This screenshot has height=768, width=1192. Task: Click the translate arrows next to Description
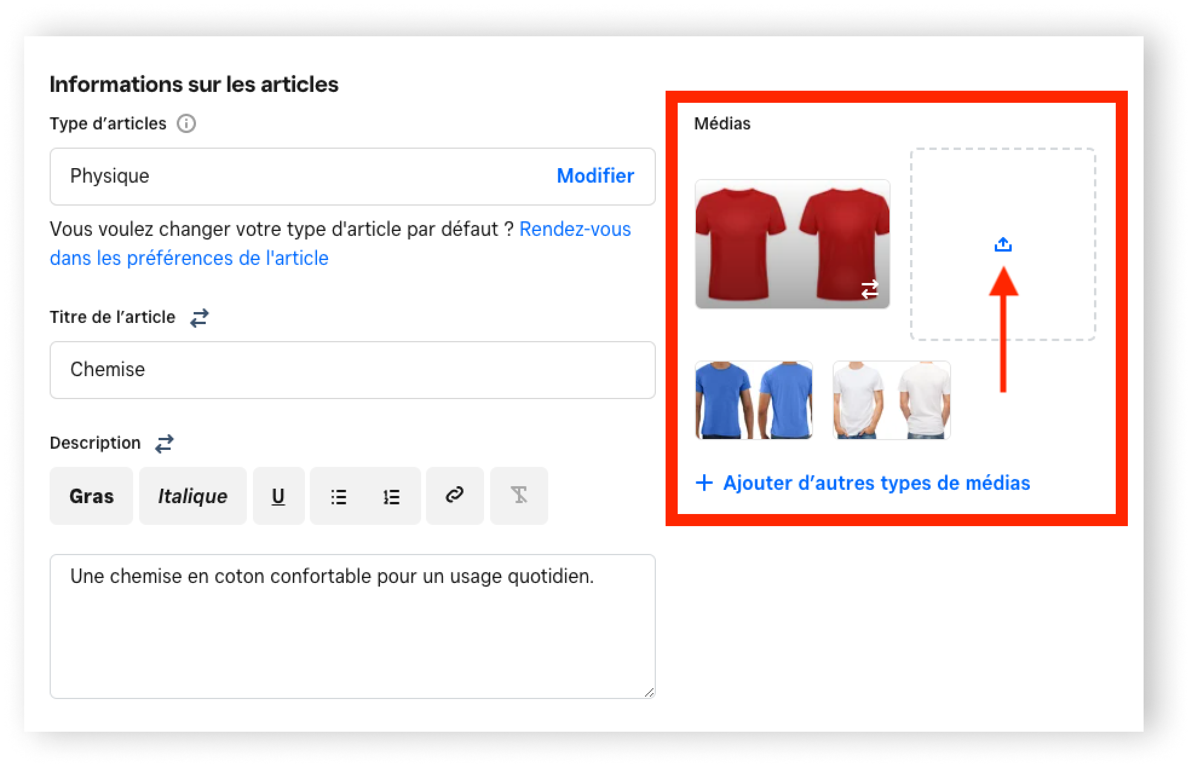(164, 443)
